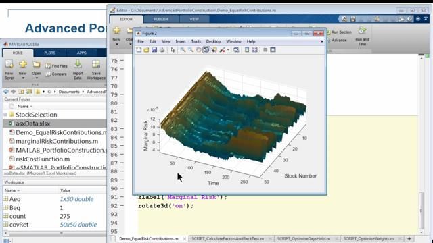The image size is (433, 243).
Task: Click New Figure icon in Figure 2 toolbar
Action: (x=139, y=50)
